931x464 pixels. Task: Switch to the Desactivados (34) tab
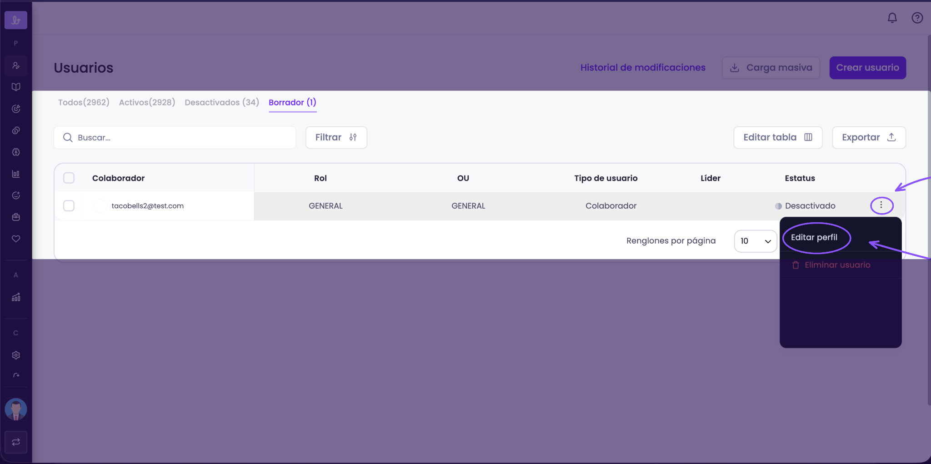[x=222, y=102]
